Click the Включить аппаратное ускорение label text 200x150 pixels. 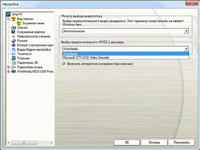[100, 64]
